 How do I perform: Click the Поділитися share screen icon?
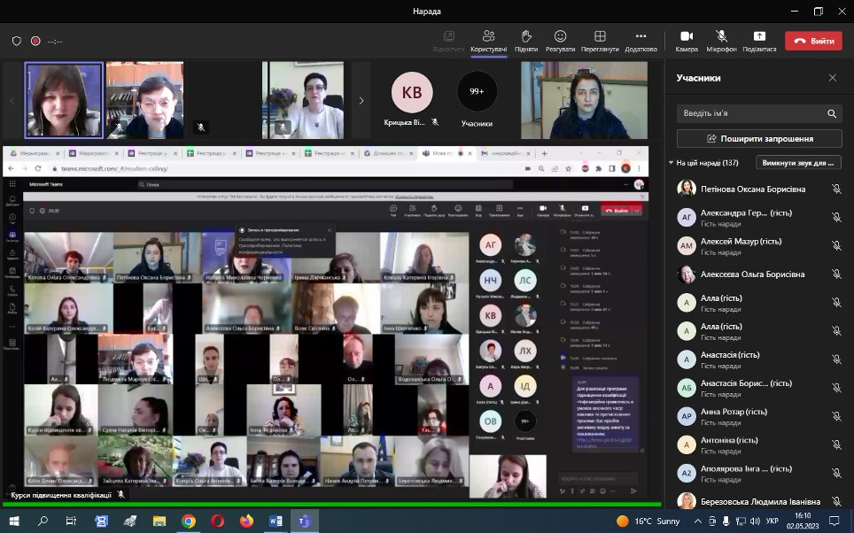(759, 41)
